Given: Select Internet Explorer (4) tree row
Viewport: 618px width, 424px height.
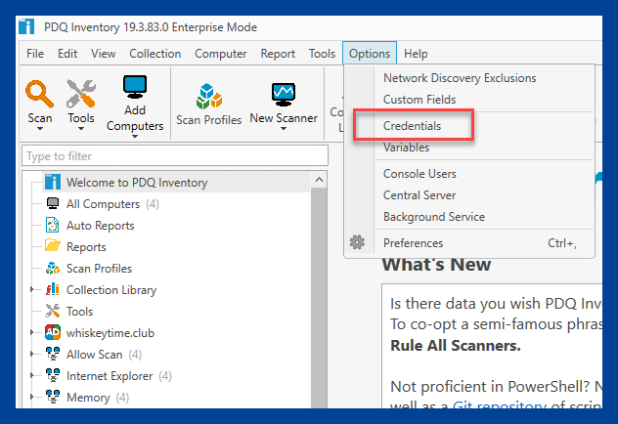Looking at the screenshot, I should coord(118,376).
